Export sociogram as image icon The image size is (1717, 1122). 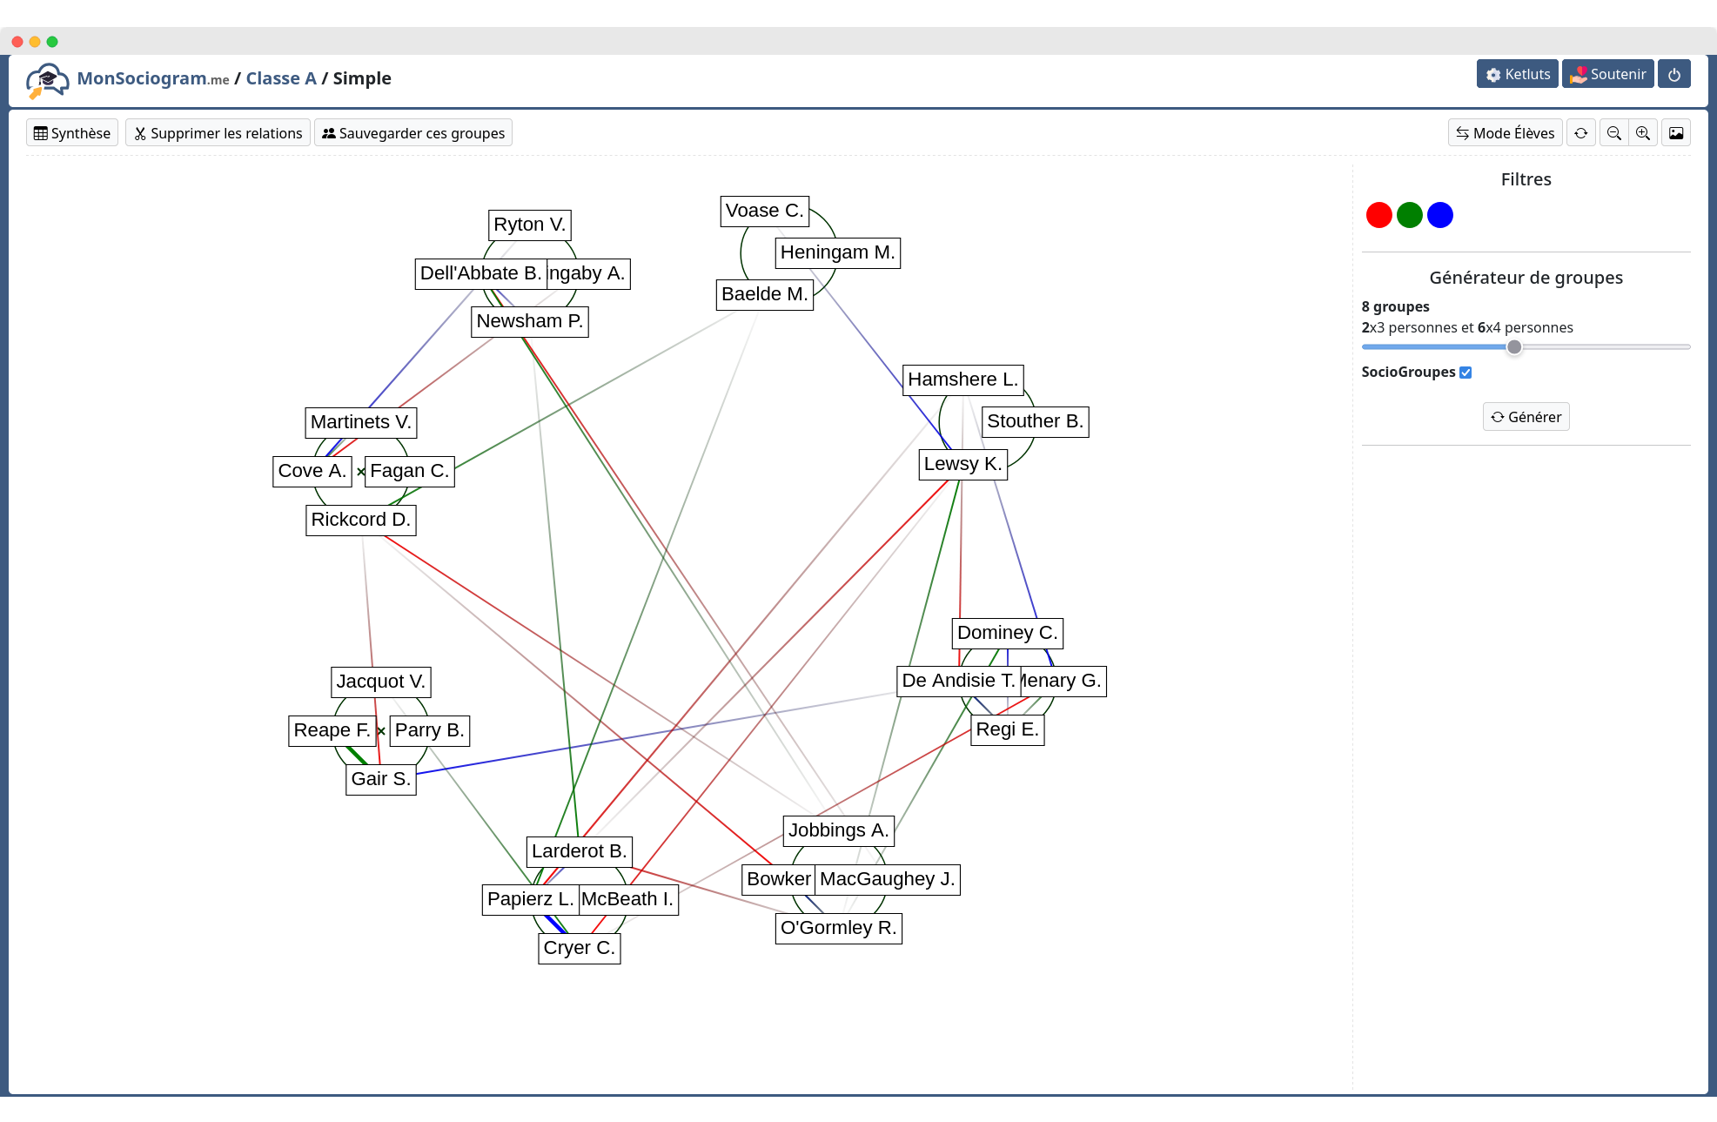[1676, 133]
